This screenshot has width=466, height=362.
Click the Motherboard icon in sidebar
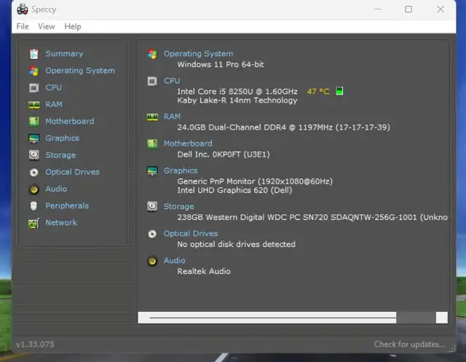[34, 122]
